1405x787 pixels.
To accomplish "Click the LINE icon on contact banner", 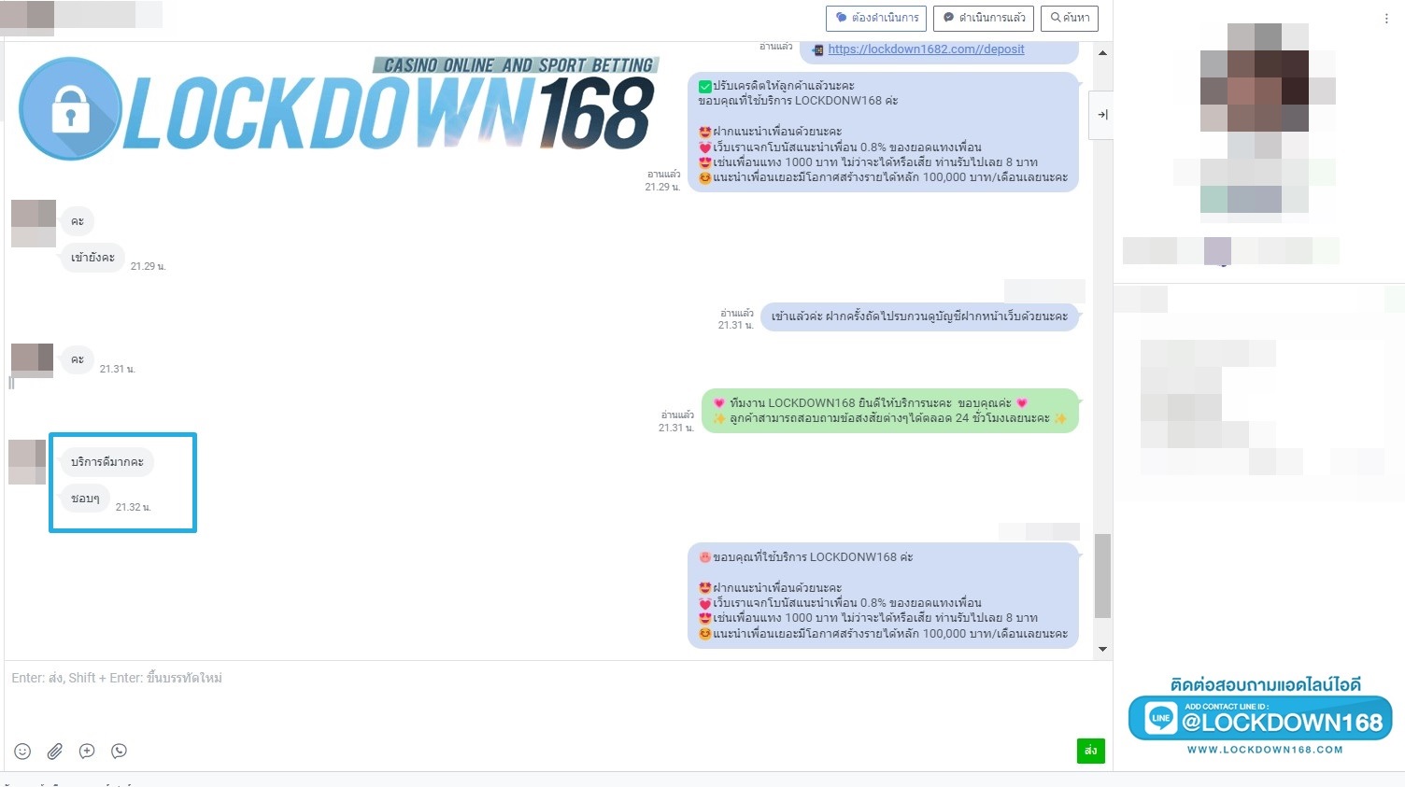I will 1160,718.
